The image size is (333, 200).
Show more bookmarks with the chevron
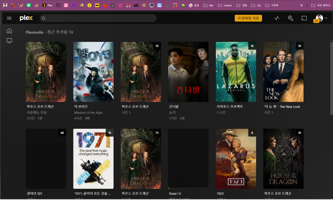301,5
